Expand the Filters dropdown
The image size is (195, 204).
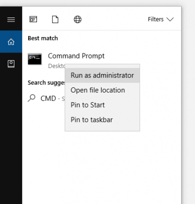161,19
